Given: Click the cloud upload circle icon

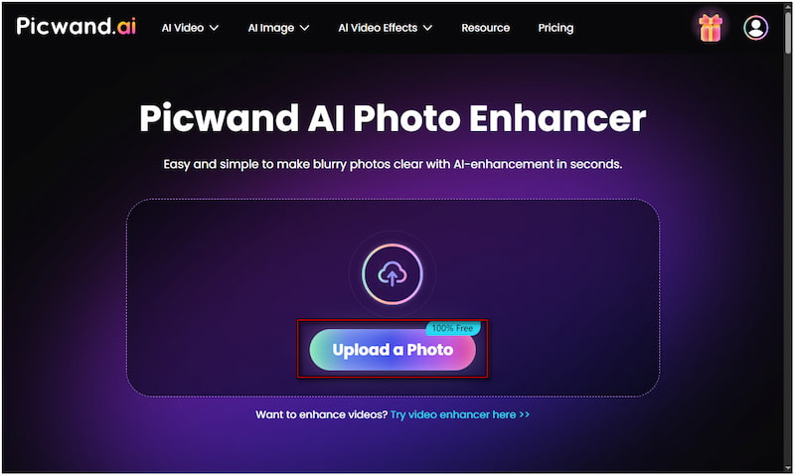Looking at the screenshot, I should pyautogui.click(x=392, y=273).
